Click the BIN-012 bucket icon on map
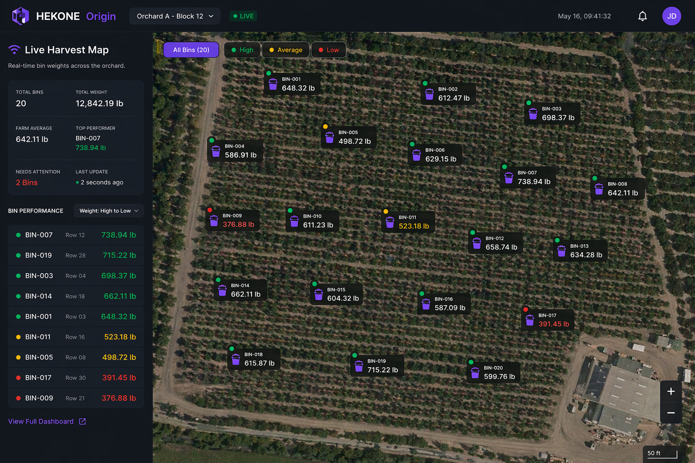 477,243
